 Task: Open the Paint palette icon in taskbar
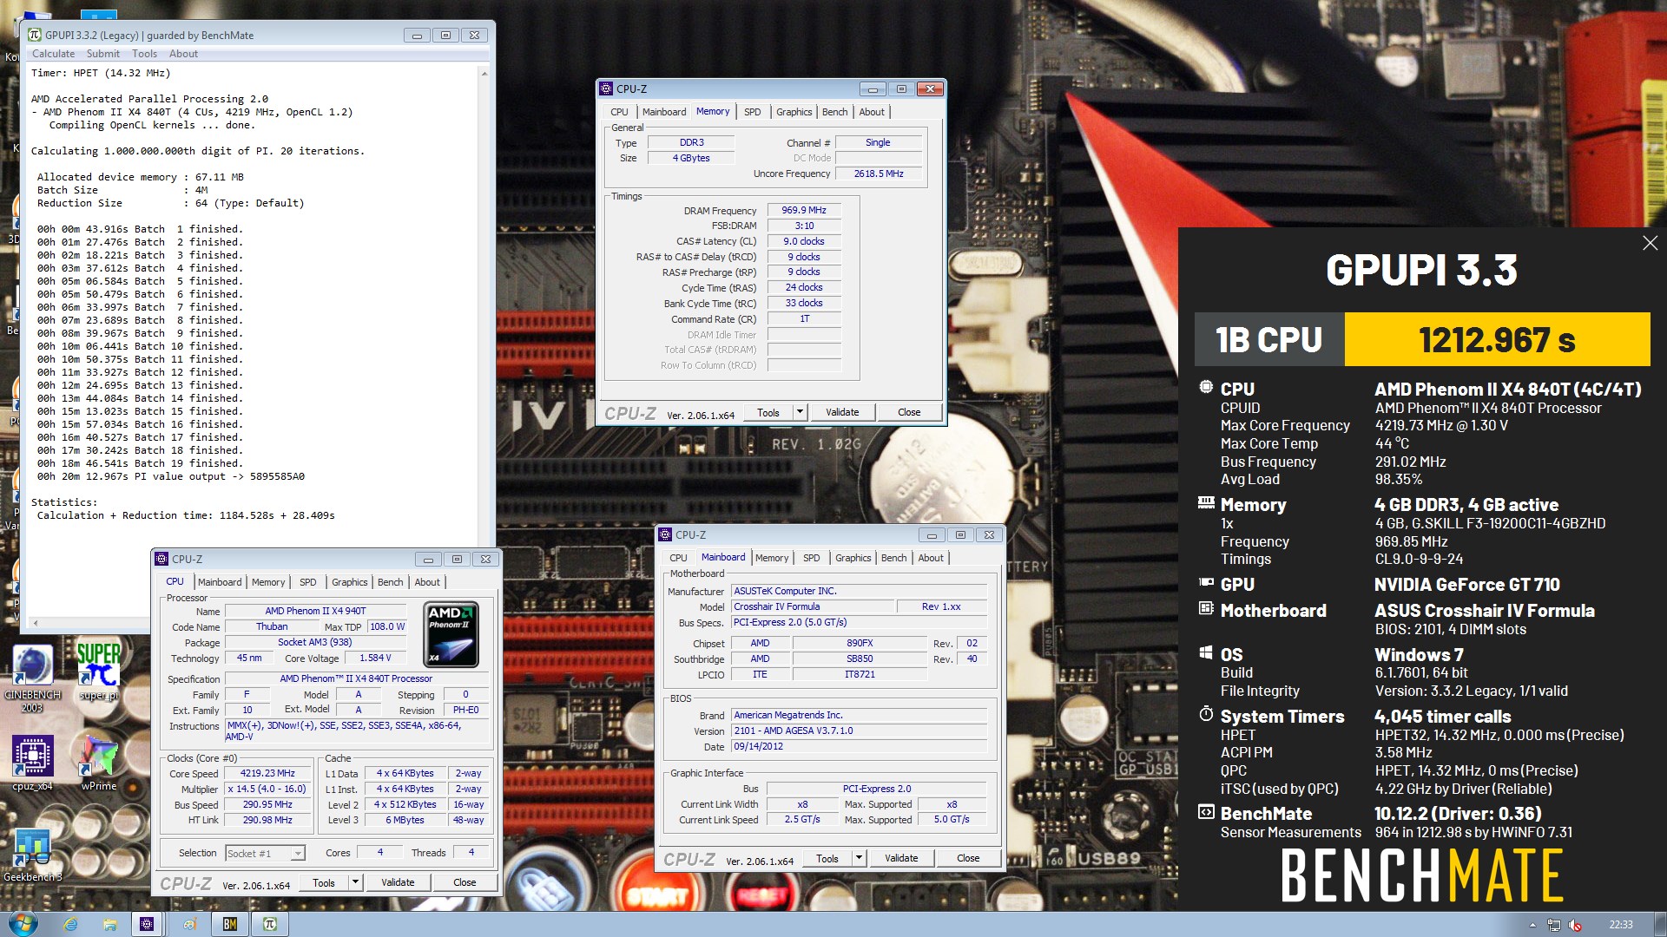coord(189,925)
